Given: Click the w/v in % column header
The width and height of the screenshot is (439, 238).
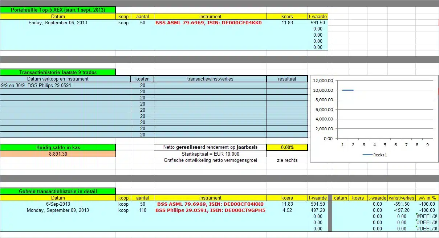Looking at the screenshot, I should pyautogui.click(x=426, y=198).
